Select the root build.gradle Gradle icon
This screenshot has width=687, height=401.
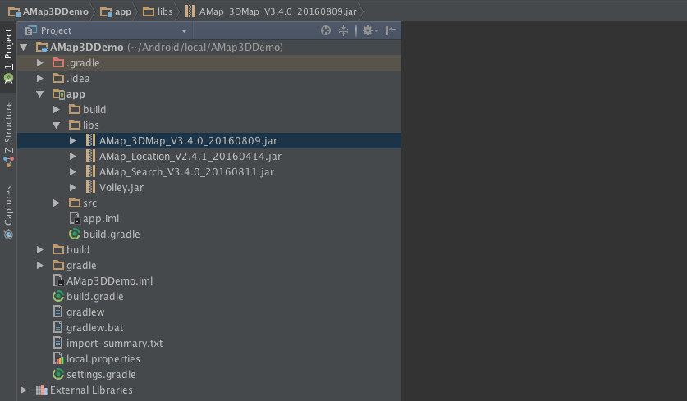57,296
